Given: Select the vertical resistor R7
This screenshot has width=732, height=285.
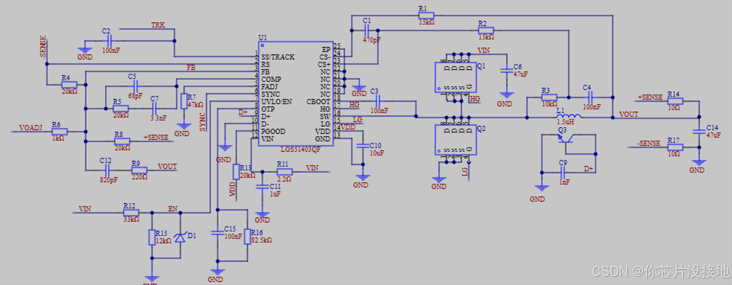Looking at the screenshot, I should 184,101.
